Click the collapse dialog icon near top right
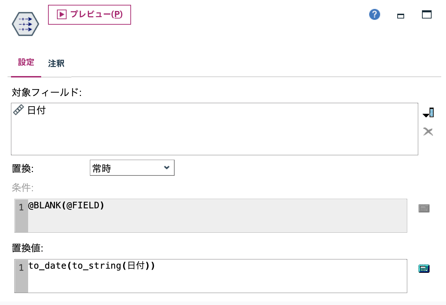The width and height of the screenshot is (446, 305). [400, 16]
